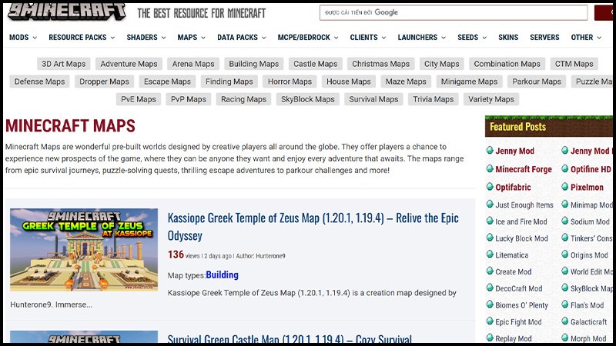This screenshot has width=616, height=346.
Task: Open the Escape Maps tag
Action: coord(167,82)
